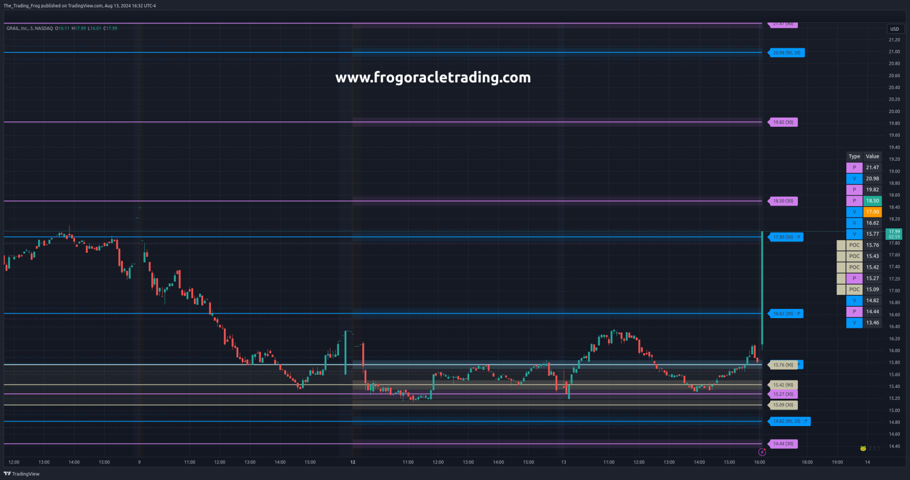Click the TradingView logo in the footer
This screenshot has width=910, height=480.
coord(22,474)
